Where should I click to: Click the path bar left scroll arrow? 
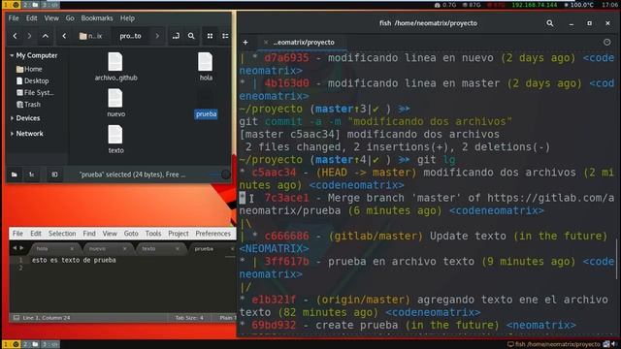click(64, 36)
